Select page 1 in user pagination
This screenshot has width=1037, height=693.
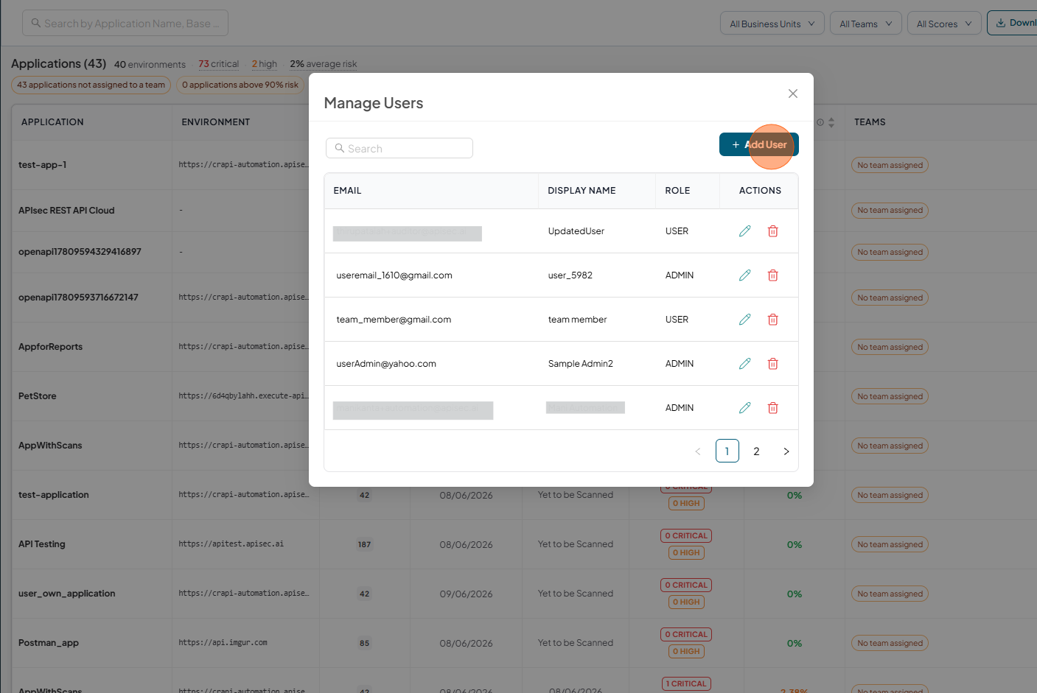(x=727, y=451)
